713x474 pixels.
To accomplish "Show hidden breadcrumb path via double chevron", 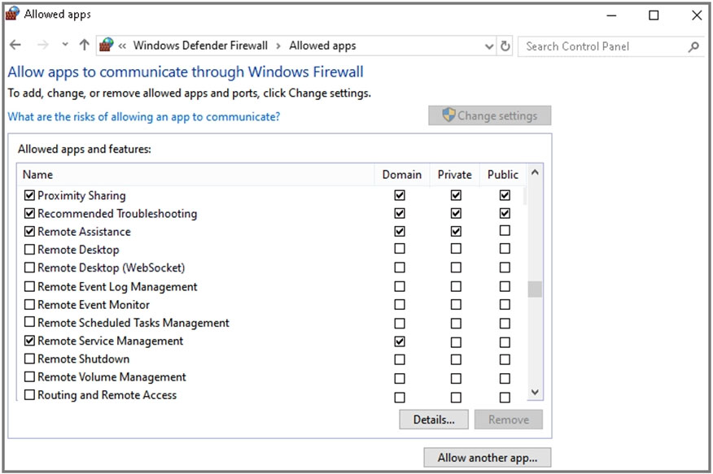I will click(122, 46).
